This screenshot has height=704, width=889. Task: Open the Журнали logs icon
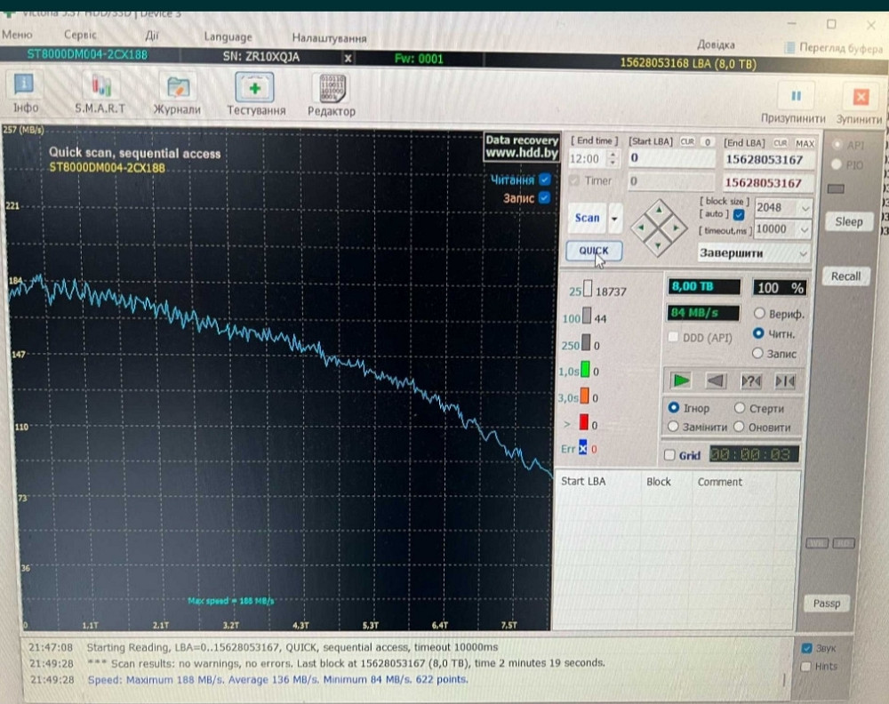tap(177, 87)
